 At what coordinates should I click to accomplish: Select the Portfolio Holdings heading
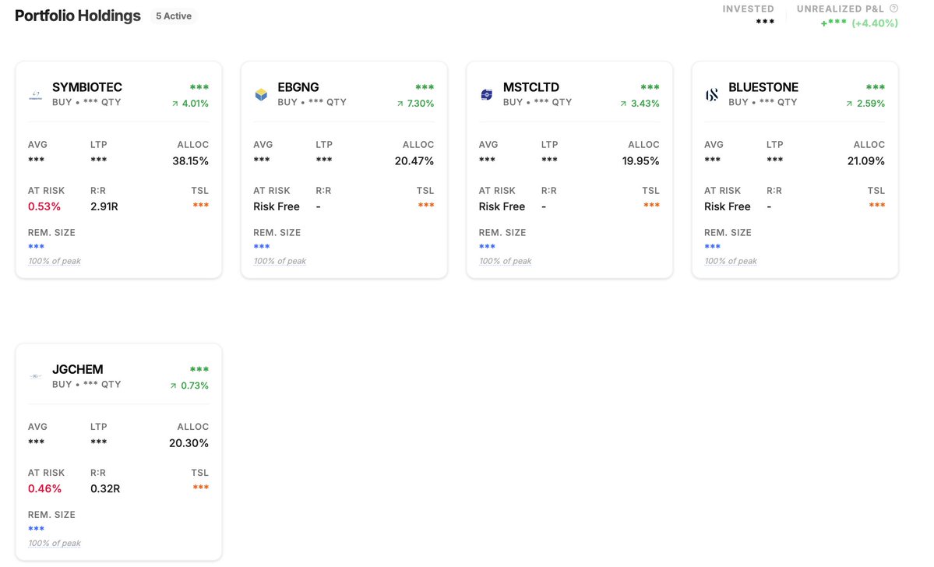pyautogui.click(x=77, y=16)
